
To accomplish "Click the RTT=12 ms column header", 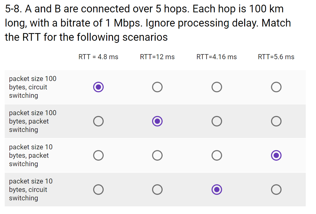I will (x=157, y=57).
